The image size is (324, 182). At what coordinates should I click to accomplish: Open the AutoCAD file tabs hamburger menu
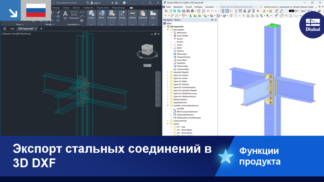4,29
